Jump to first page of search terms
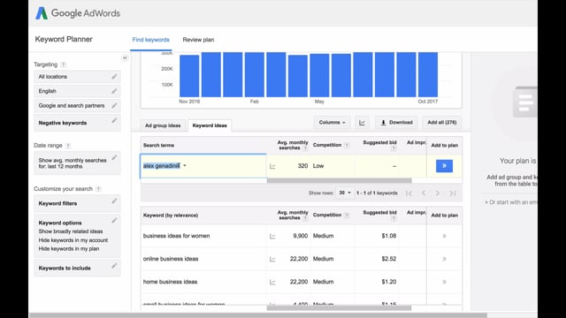Viewport: 566px width, 318px height. pos(409,193)
